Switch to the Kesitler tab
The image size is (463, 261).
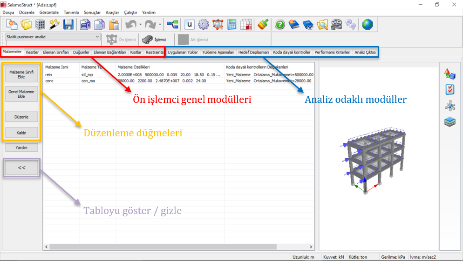pos(32,52)
